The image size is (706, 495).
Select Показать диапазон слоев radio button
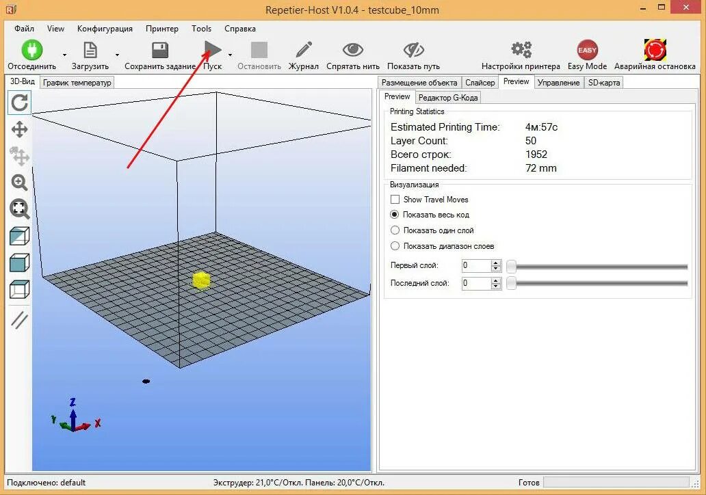tap(395, 245)
